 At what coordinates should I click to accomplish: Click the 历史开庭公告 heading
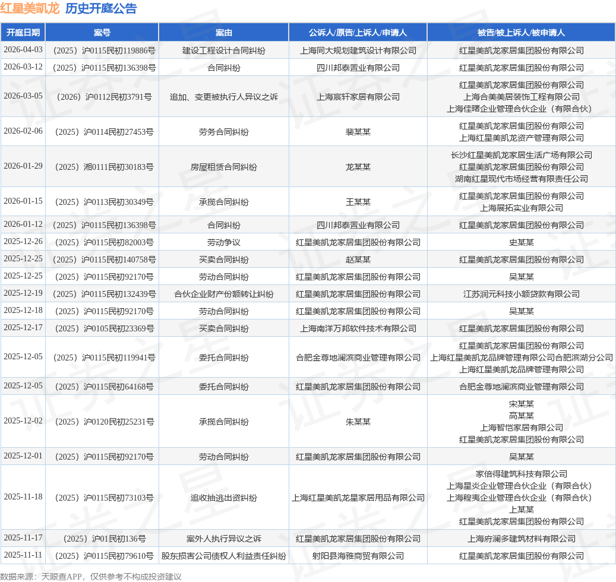(x=101, y=8)
